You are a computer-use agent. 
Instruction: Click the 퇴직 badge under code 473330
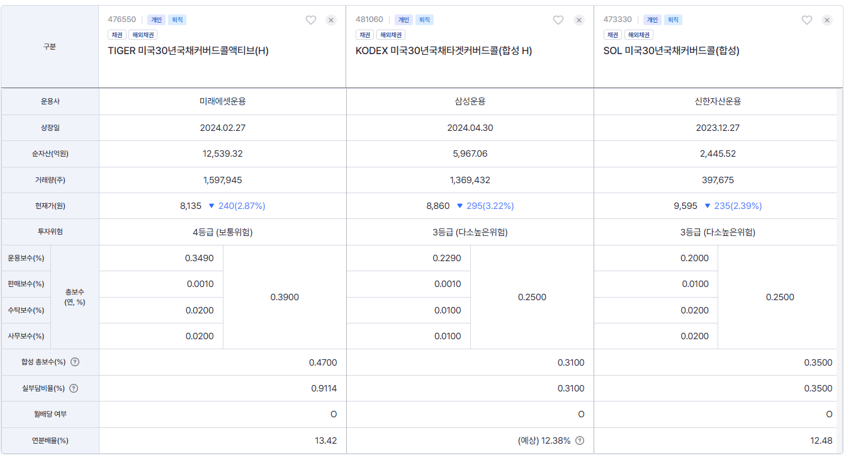pos(673,20)
